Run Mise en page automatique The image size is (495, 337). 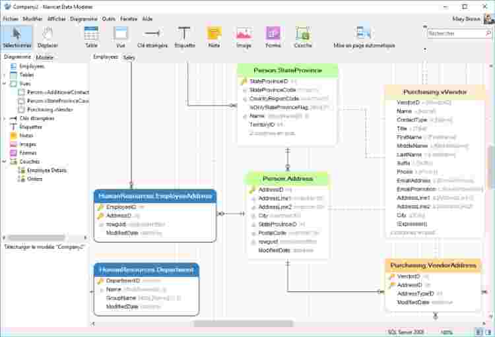tap(364, 37)
